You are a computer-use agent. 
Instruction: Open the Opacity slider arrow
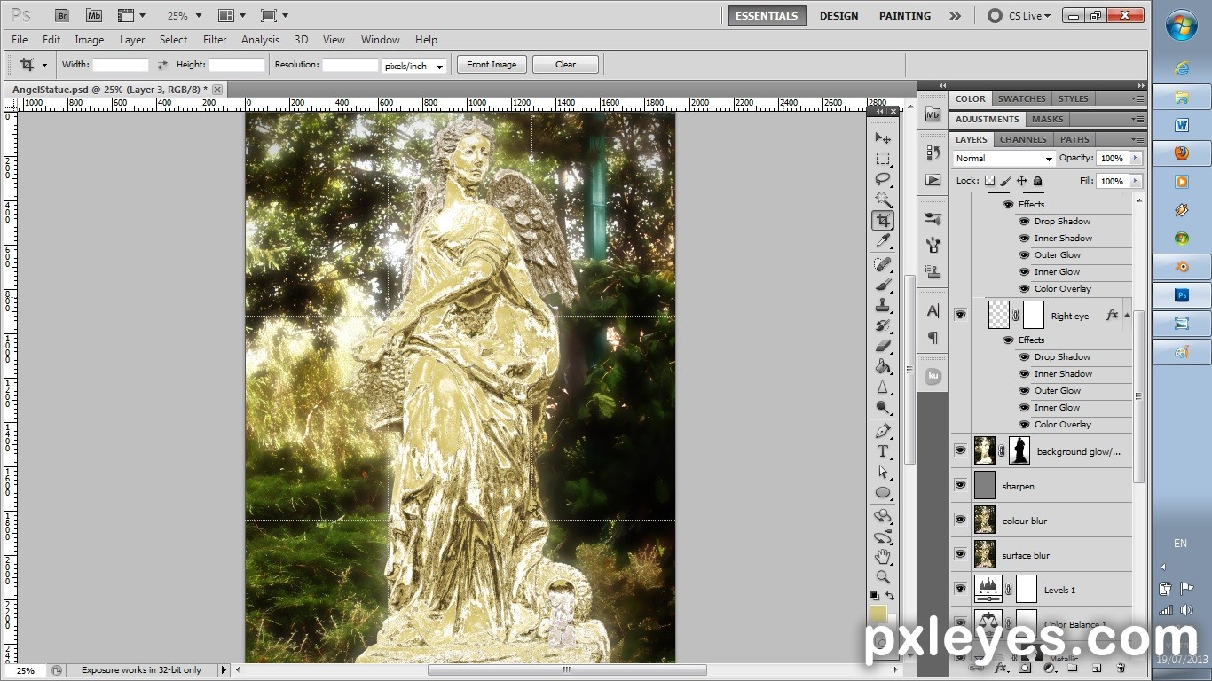tap(1136, 158)
